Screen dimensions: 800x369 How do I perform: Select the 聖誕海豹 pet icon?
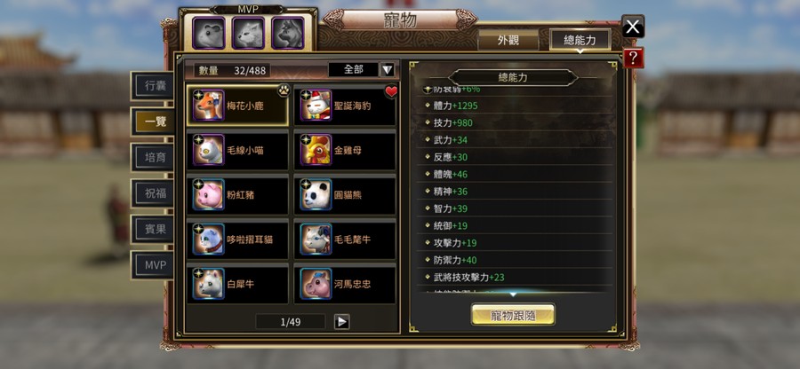316,106
